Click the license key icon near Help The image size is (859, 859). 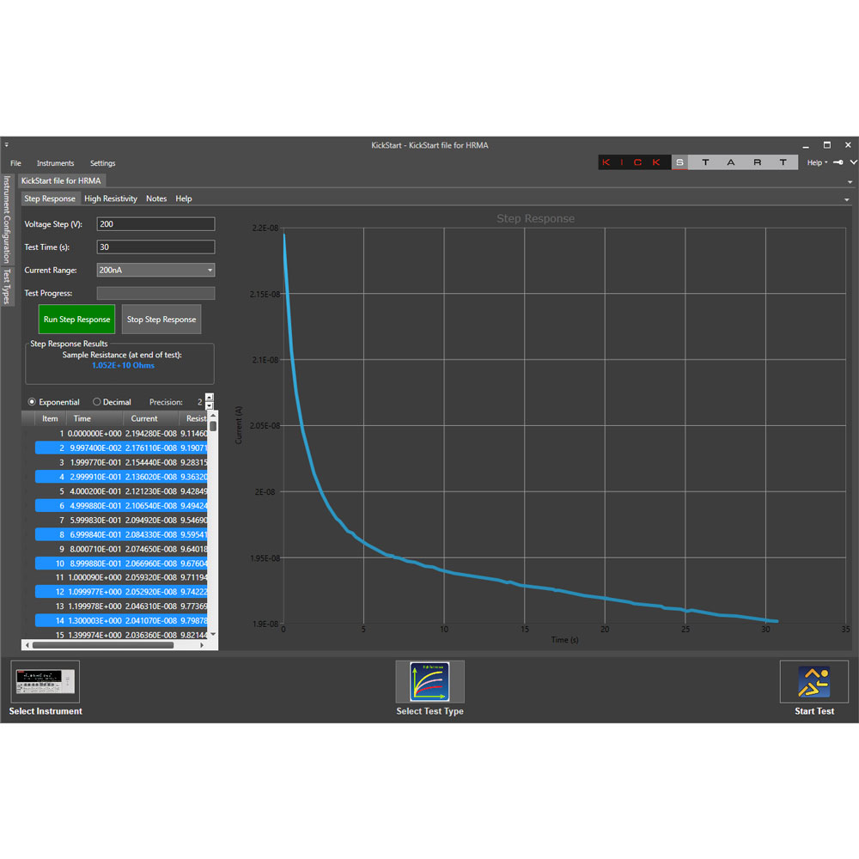coord(836,162)
